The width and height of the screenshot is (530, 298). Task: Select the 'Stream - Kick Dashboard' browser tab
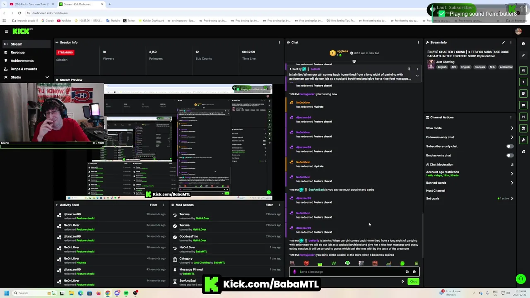[81, 4]
